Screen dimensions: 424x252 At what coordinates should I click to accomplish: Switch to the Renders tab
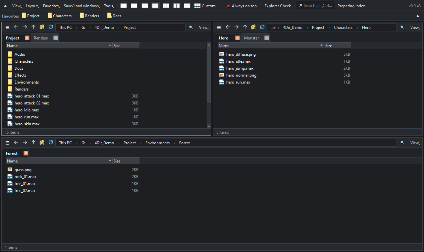41,38
